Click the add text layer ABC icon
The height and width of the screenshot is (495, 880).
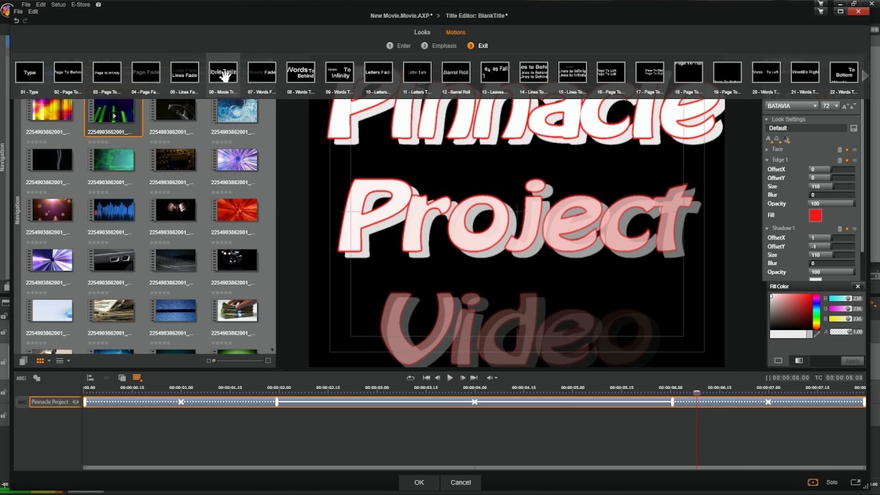[21, 377]
